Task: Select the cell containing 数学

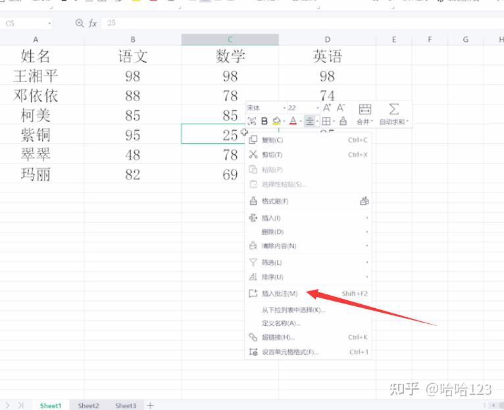Action: click(x=230, y=56)
